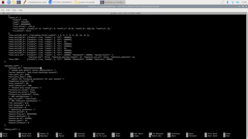Switch to the LR1302 LoRaWAN Chromium window
This screenshot has width=248, height=139.
click(61, 2)
